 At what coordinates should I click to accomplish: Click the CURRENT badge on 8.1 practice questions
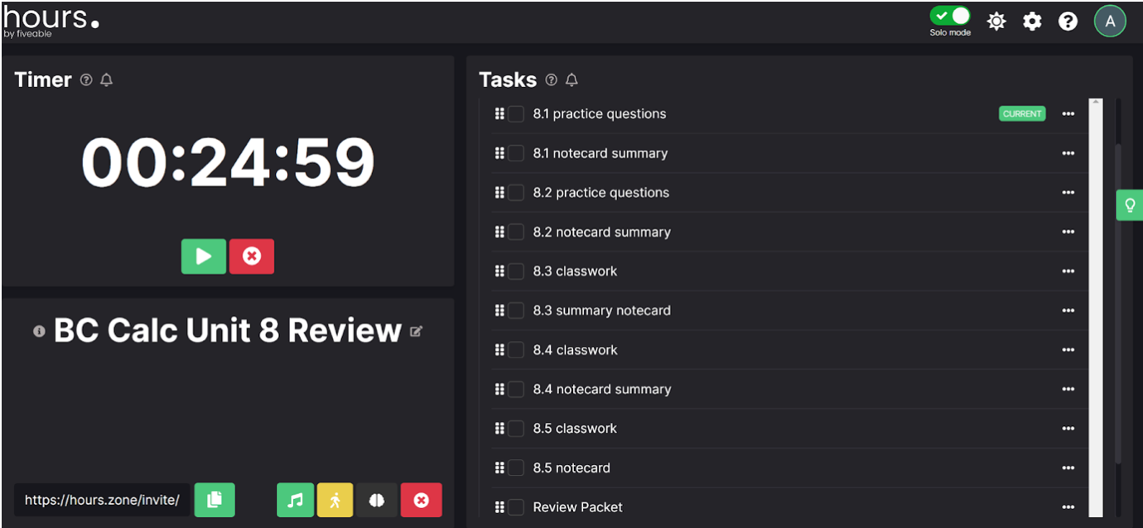click(1022, 114)
